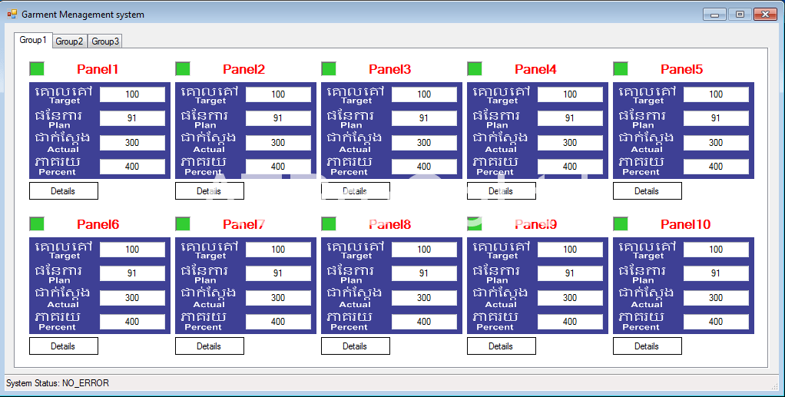Click the Actual field in Panel4
The height and width of the screenshot is (397, 785).
[570, 143]
